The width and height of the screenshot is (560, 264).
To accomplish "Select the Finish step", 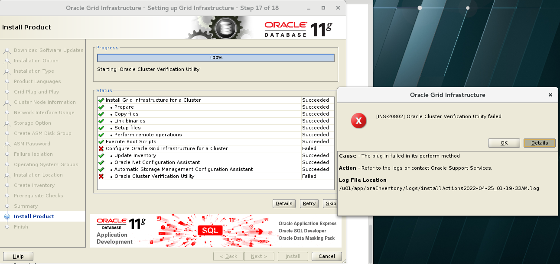I will tap(21, 227).
